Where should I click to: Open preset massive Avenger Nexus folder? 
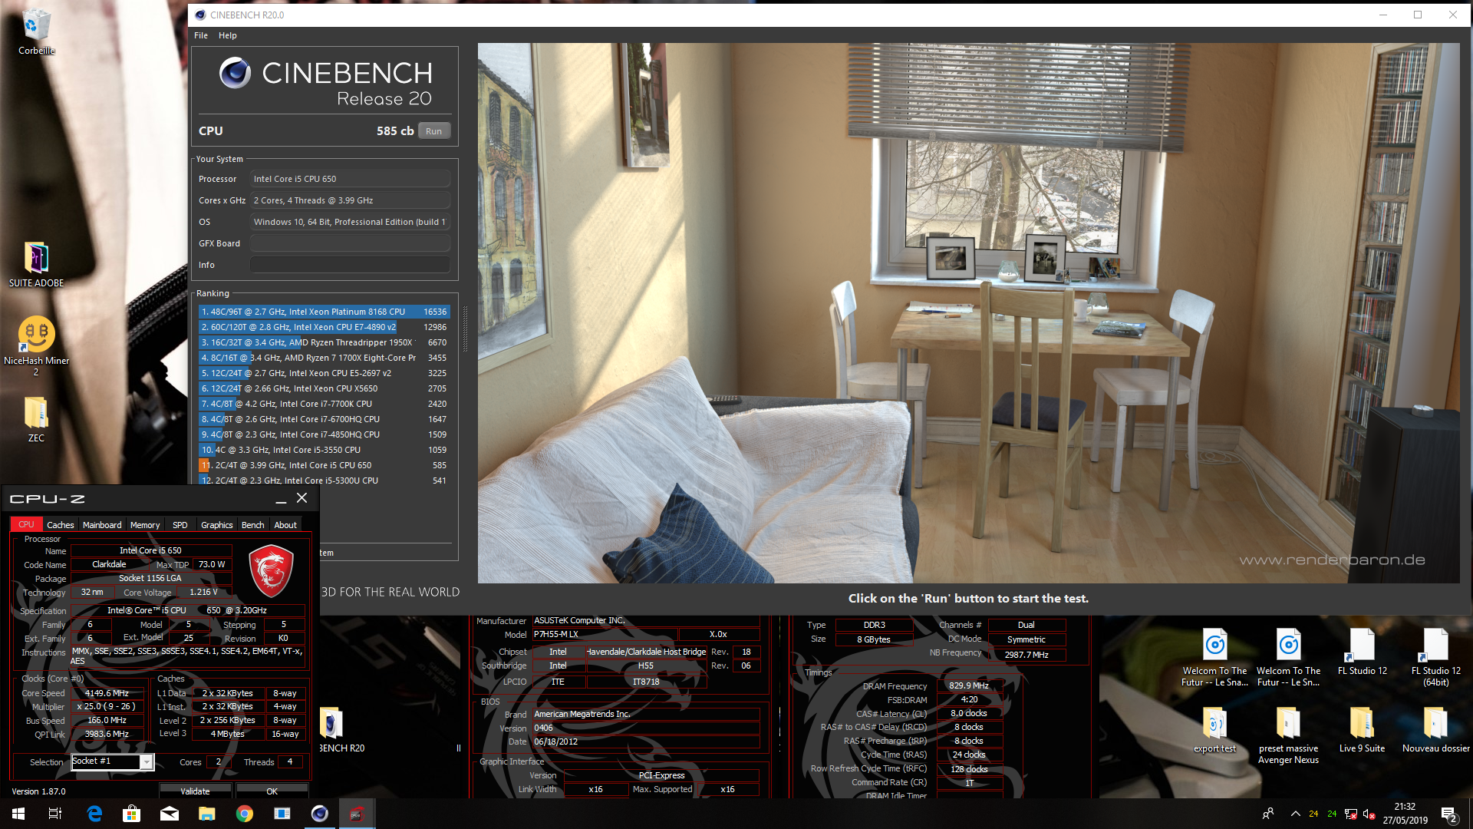coord(1288,735)
